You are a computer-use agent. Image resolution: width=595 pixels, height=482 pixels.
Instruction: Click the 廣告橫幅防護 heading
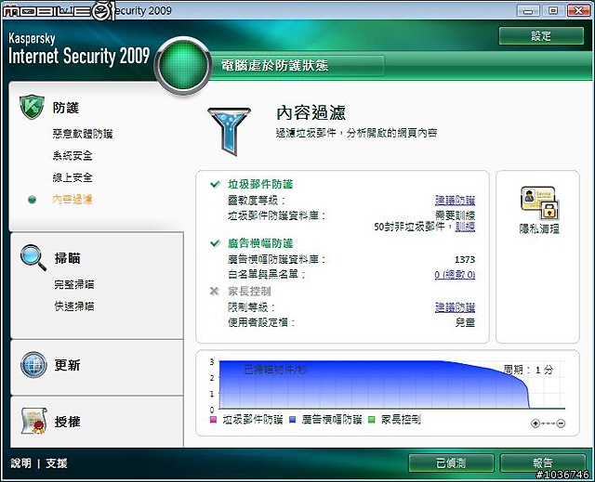point(260,243)
